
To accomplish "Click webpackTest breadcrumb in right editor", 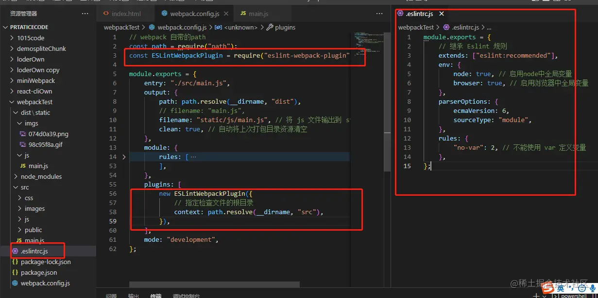I will pos(416,28).
